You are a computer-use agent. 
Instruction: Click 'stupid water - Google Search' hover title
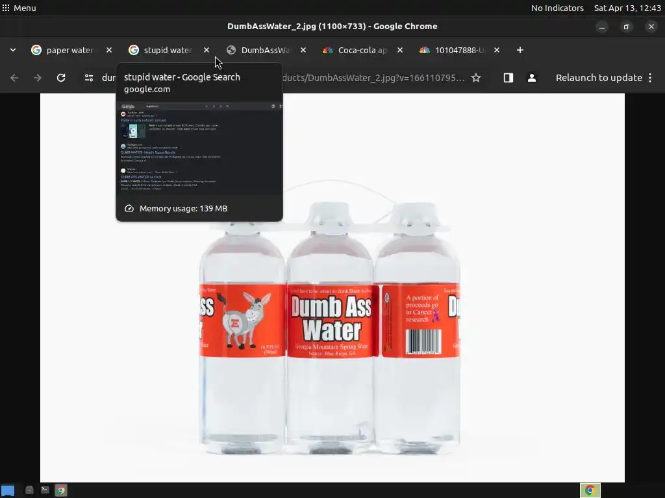(x=182, y=77)
